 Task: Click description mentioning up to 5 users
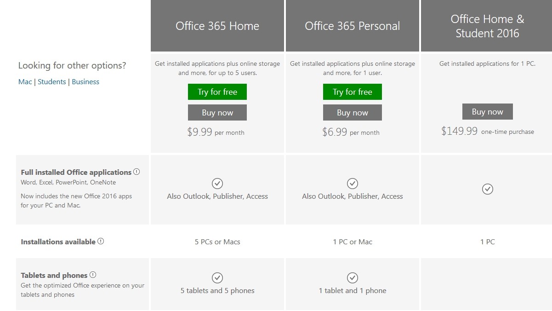217,68
